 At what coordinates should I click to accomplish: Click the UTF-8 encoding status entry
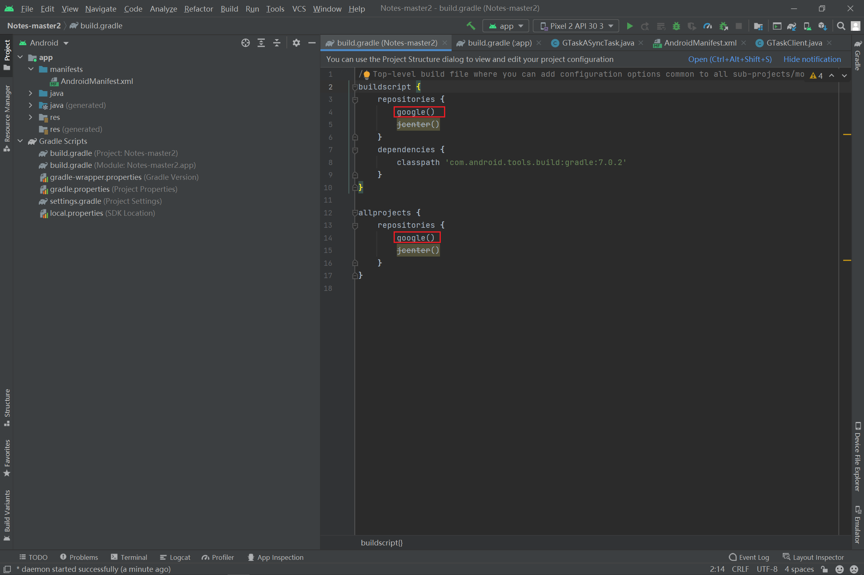pos(767,569)
